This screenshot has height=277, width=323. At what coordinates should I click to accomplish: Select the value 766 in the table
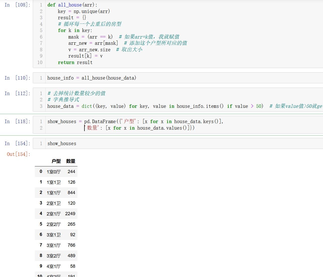click(71, 245)
